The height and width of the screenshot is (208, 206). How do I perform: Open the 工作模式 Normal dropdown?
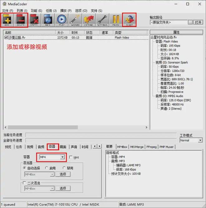coord(191,140)
